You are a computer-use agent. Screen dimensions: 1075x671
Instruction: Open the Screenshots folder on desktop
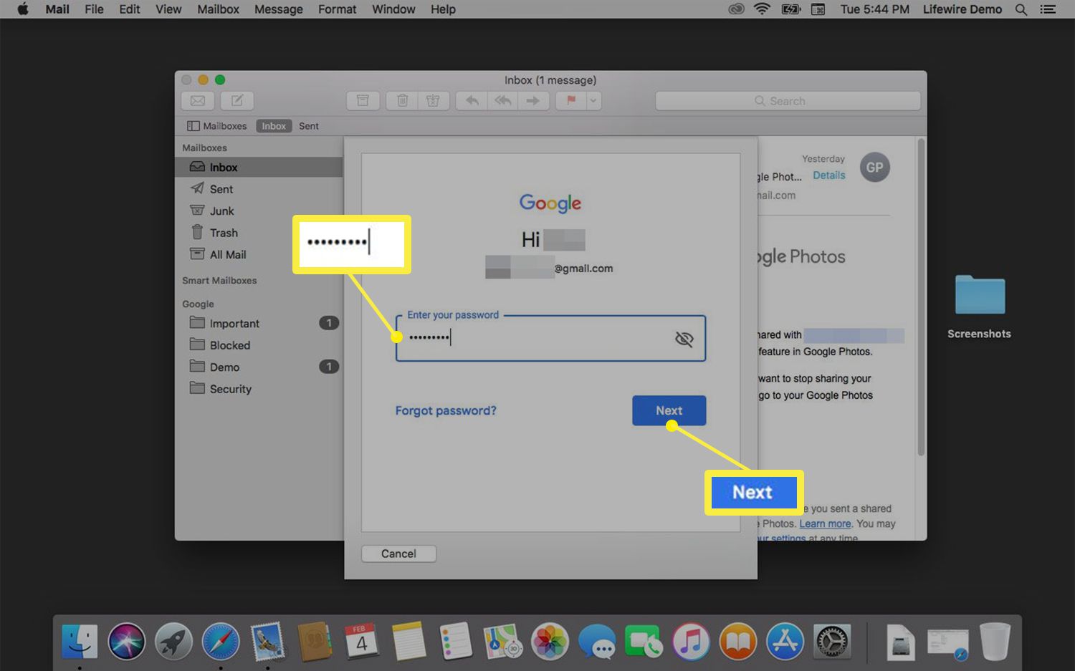click(x=980, y=306)
